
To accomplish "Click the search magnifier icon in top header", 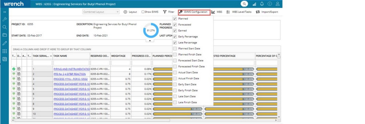I will pos(244,4).
